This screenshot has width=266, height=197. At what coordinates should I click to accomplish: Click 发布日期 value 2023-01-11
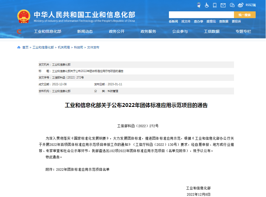[x=115, y=84]
